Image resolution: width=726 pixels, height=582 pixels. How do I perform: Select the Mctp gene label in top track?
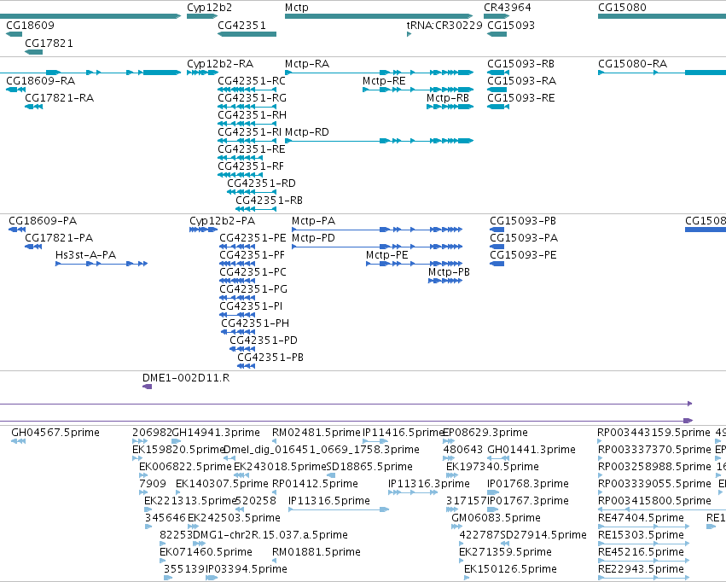pyautogui.click(x=296, y=8)
